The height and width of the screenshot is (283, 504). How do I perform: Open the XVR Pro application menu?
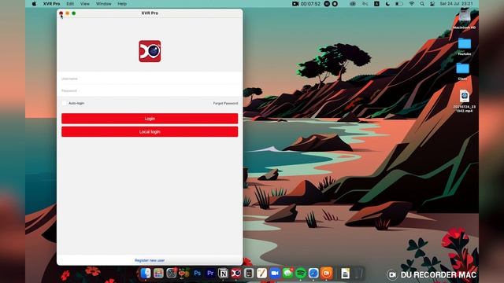(51, 4)
